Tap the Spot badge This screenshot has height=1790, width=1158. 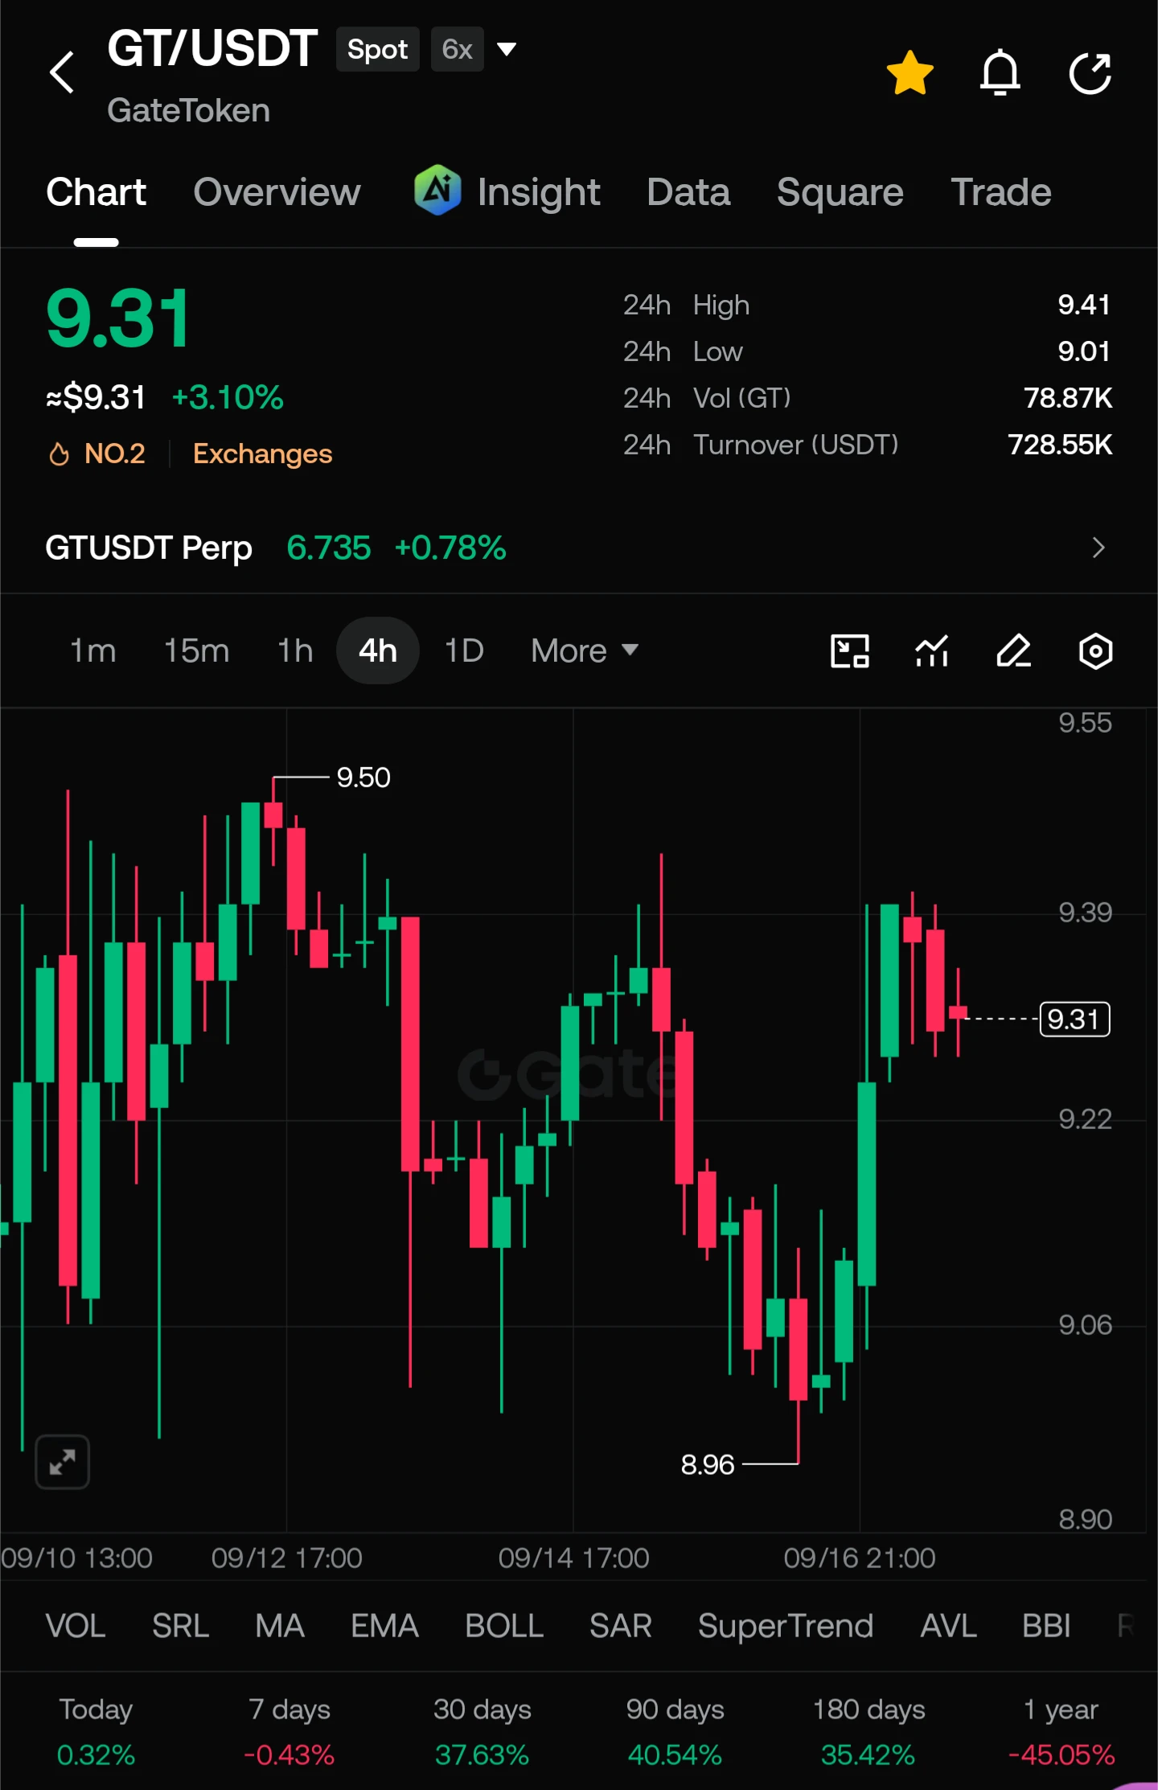click(377, 49)
